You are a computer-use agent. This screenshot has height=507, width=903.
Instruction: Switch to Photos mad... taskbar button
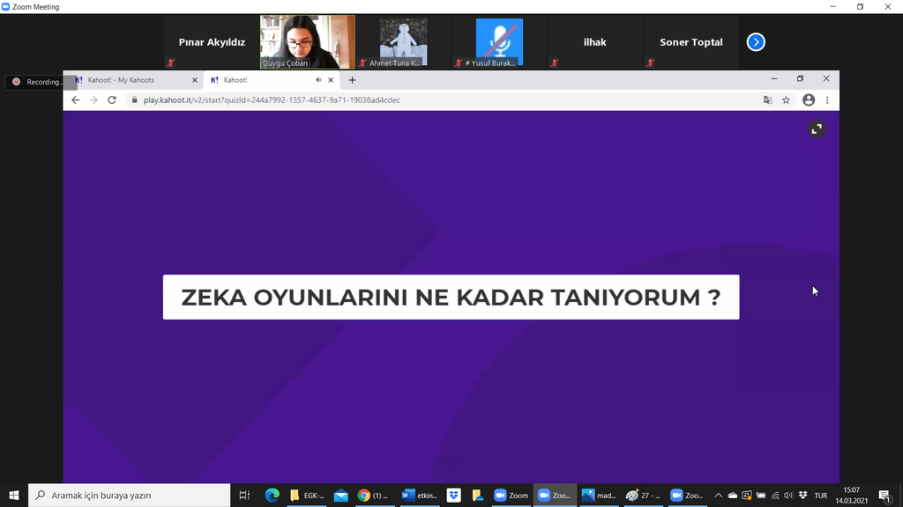599,495
